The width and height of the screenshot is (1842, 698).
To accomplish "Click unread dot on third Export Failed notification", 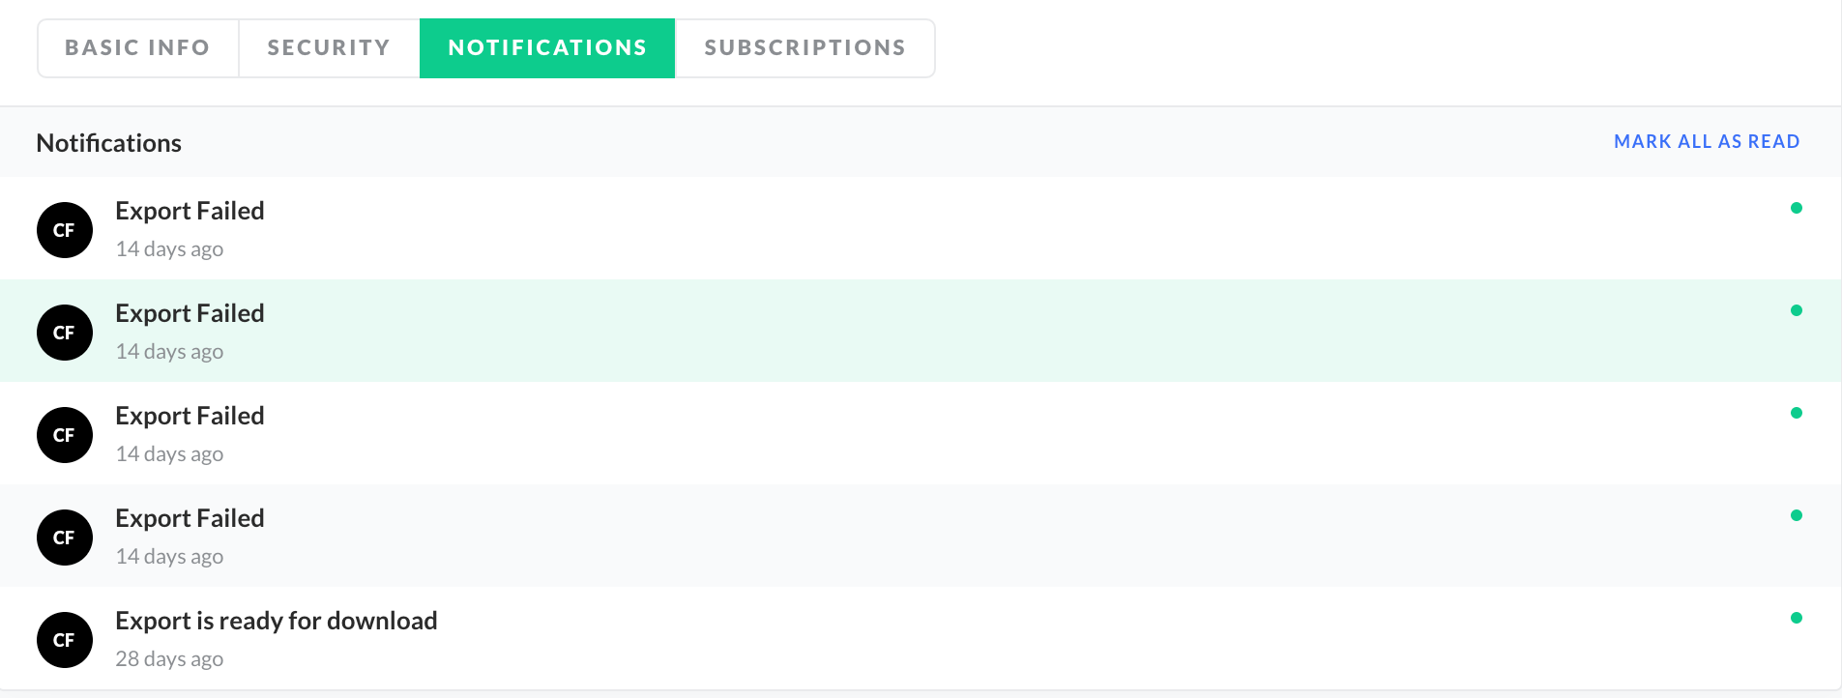I will (1796, 413).
